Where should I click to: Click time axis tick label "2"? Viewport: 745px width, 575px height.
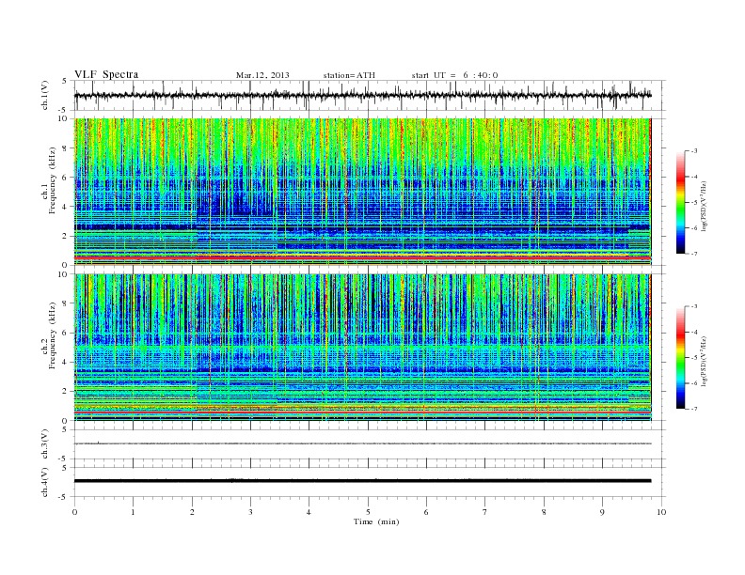coord(192,512)
